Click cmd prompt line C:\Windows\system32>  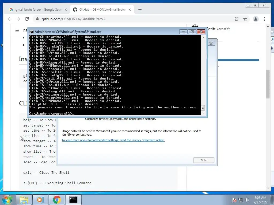[x=51, y=114]
